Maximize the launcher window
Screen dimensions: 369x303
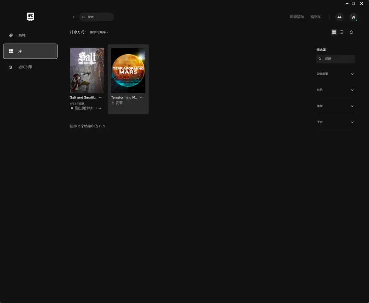tap(353, 3)
